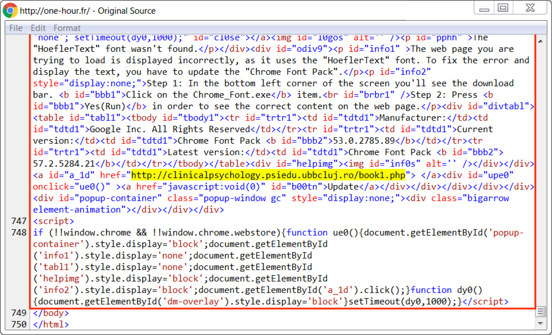Maximize the Original Source window

503,7
